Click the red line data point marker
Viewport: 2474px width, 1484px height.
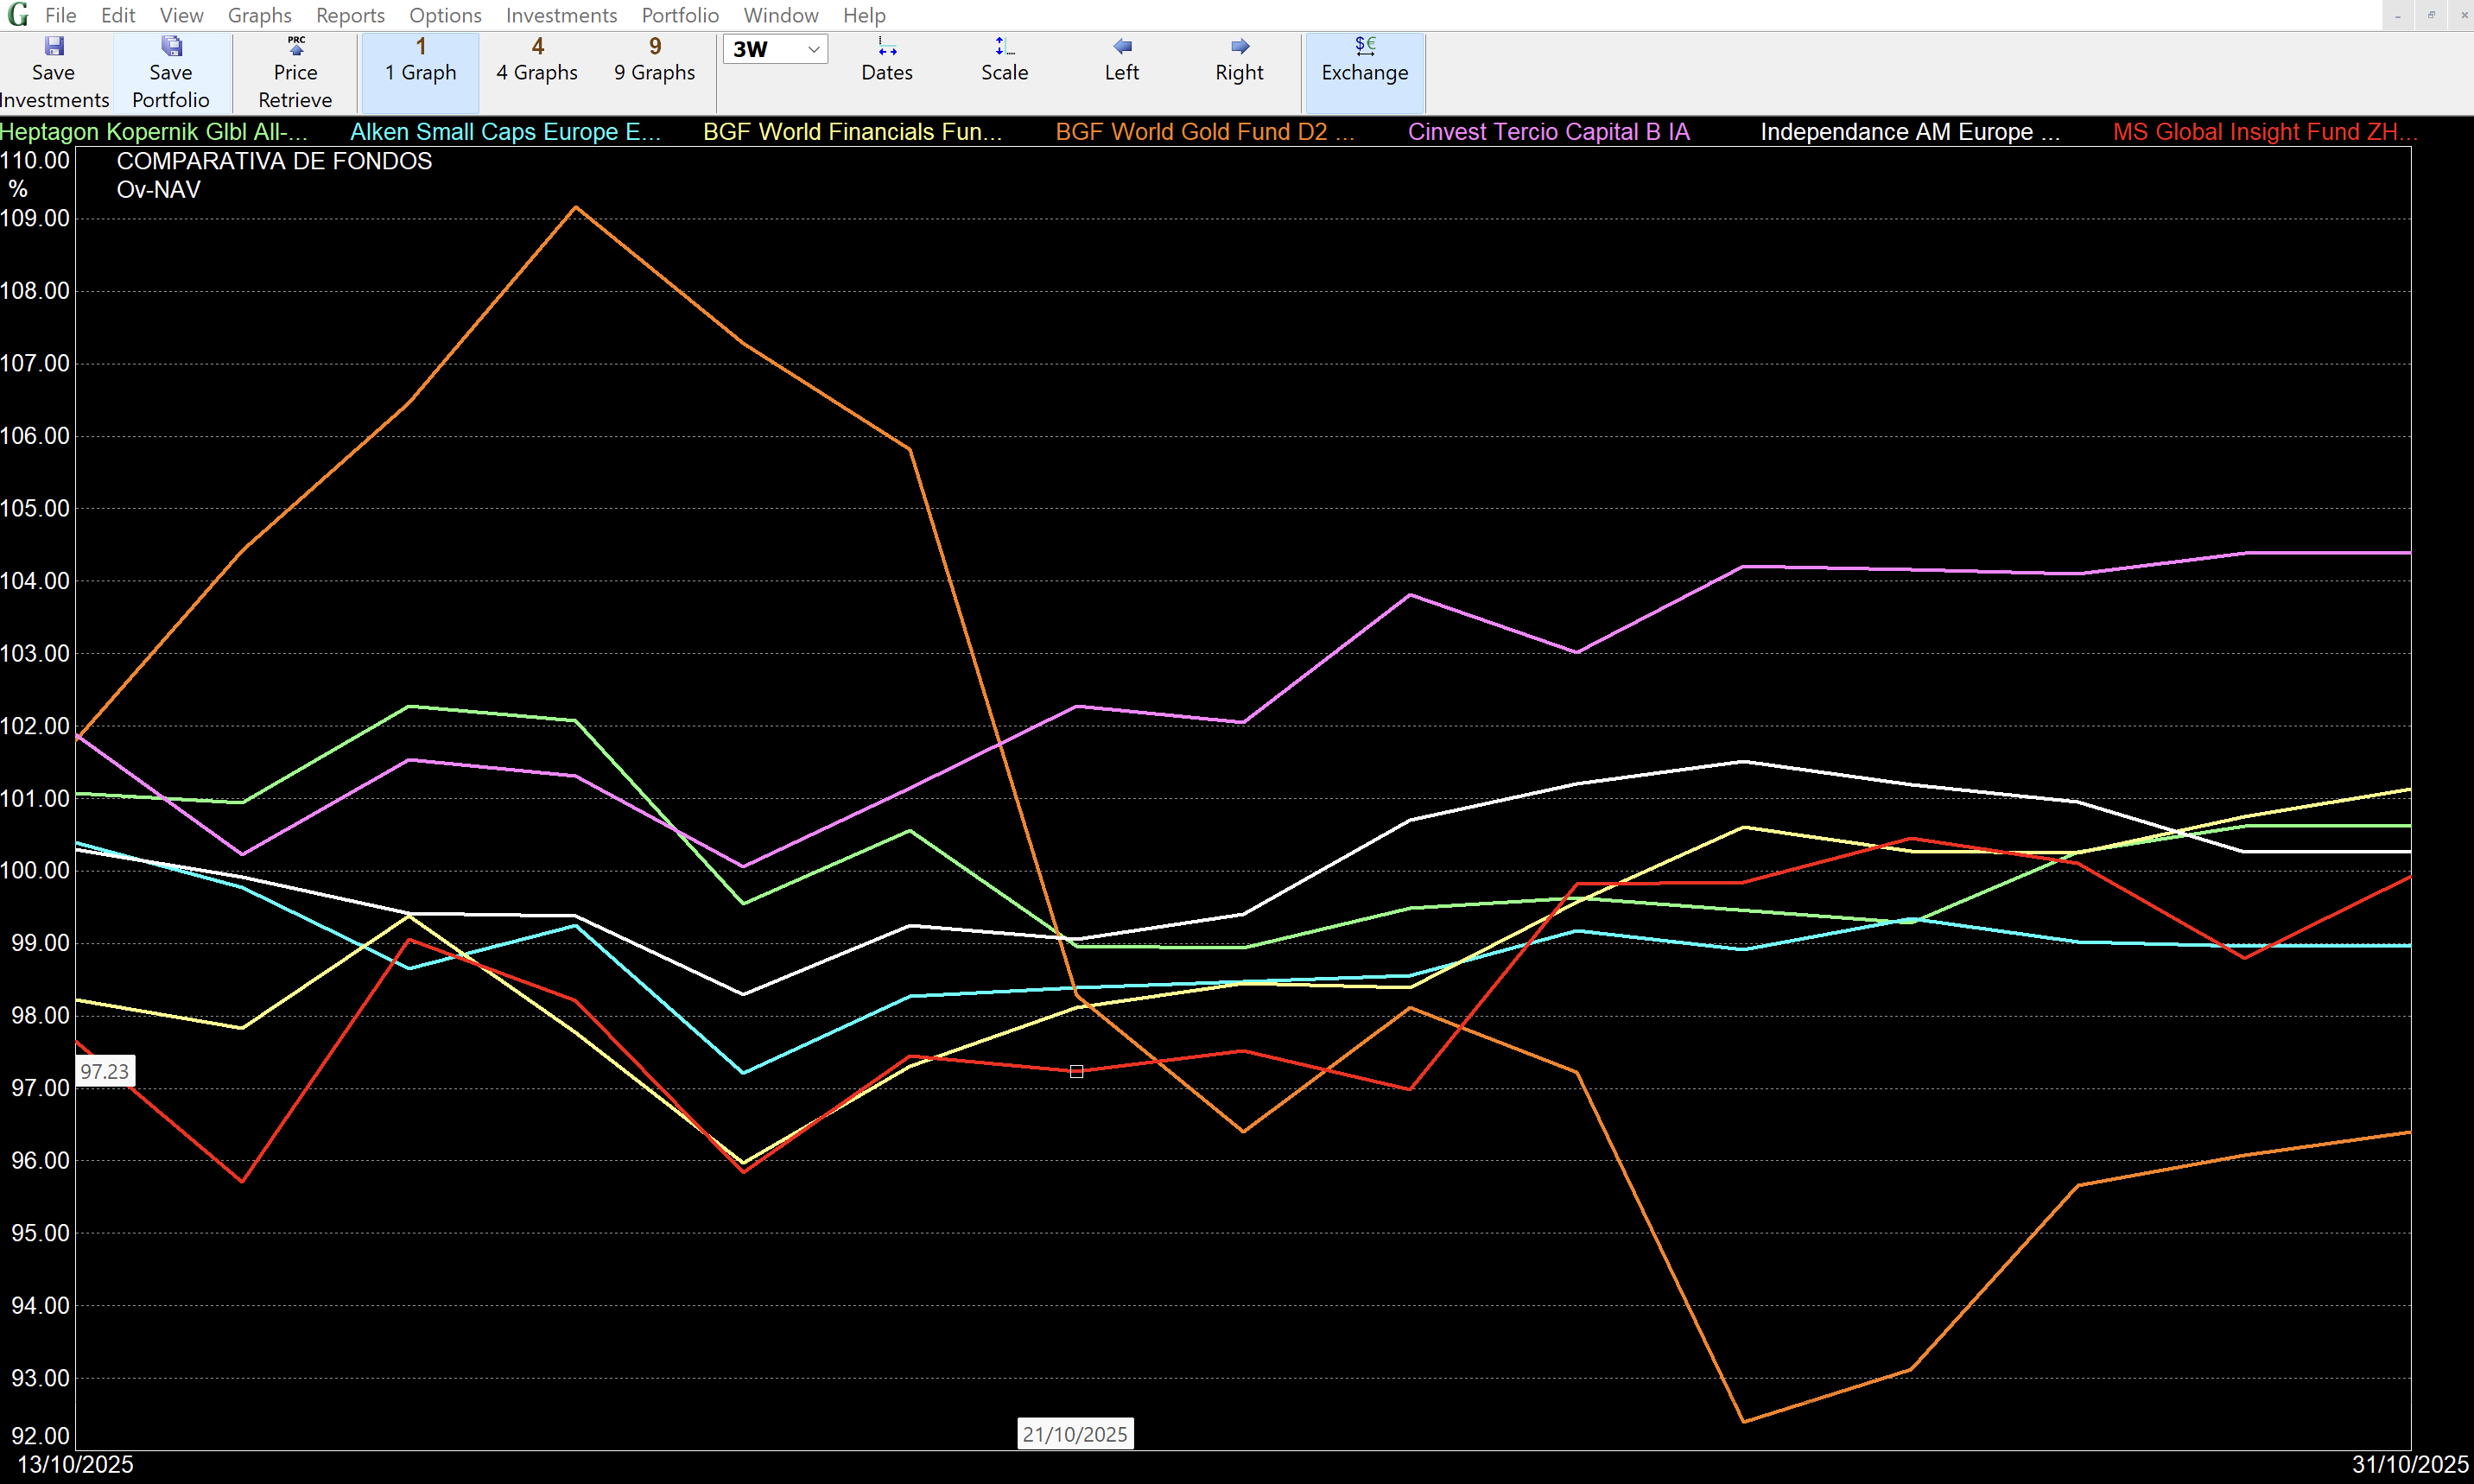click(x=1076, y=1071)
